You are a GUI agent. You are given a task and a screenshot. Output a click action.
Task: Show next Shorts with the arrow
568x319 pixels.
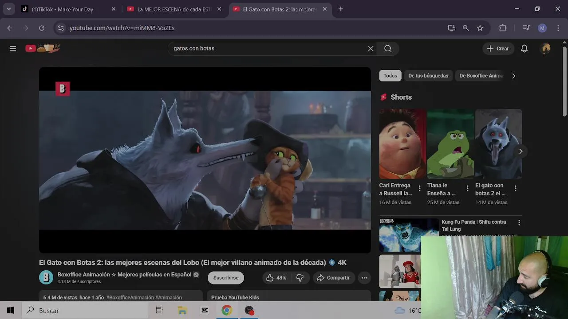coord(521,151)
